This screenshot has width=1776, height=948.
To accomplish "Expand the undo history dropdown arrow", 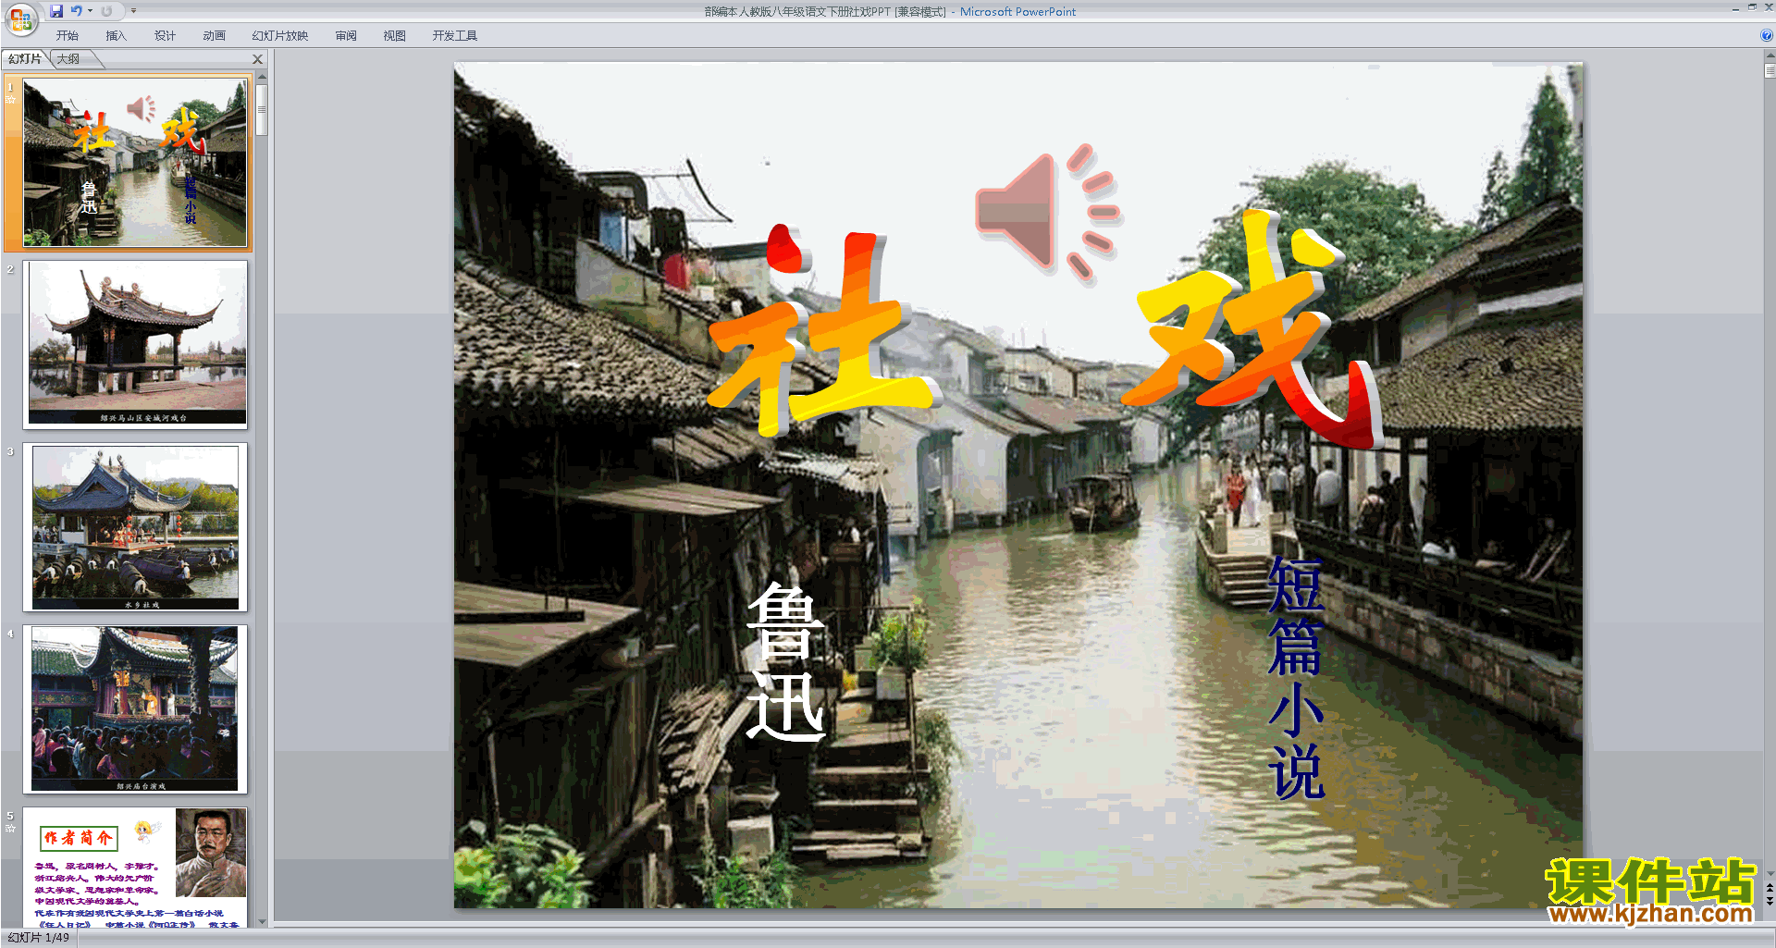I will coord(90,11).
